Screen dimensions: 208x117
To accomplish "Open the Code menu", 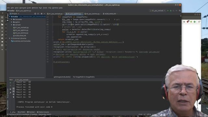I will pyautogui.click(x=29, y=8).
